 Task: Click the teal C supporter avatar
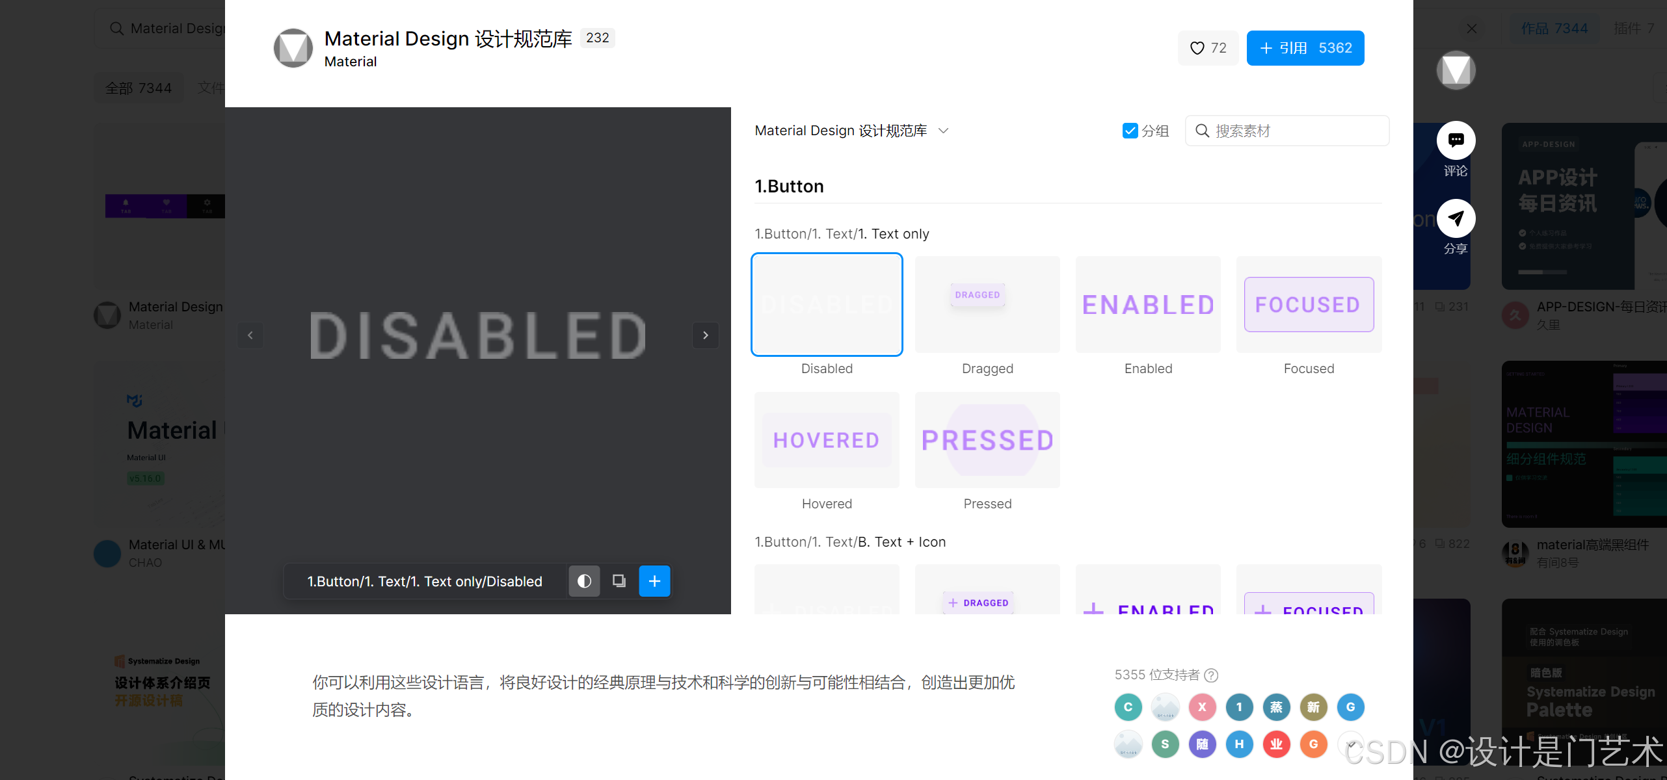1128,707
